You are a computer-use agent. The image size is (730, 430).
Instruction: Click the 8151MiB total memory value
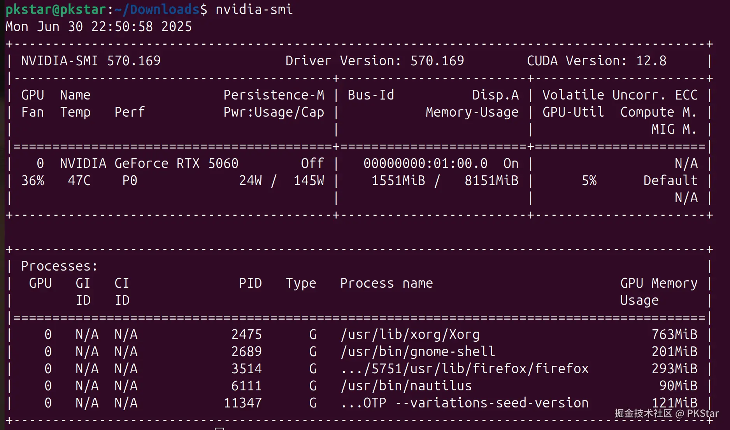coord(491,180)
